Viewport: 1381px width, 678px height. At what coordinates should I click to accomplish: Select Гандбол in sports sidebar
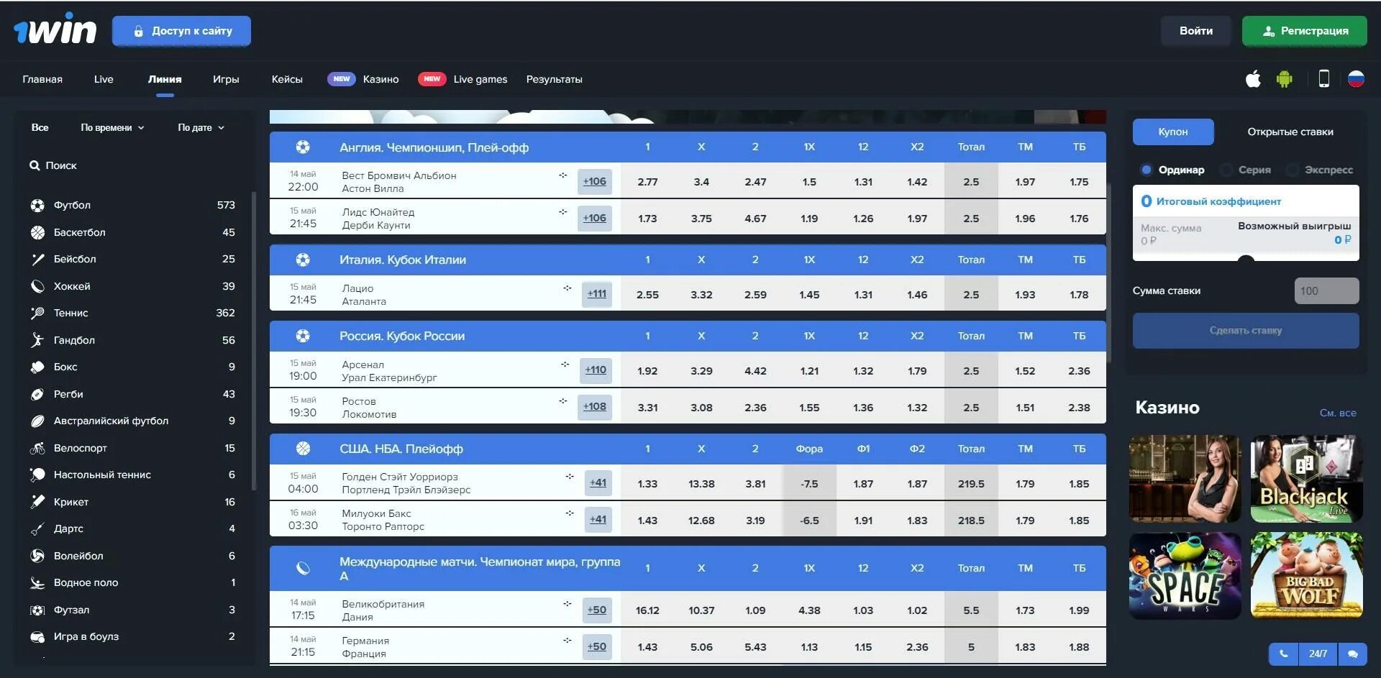(x=133, y=340)
